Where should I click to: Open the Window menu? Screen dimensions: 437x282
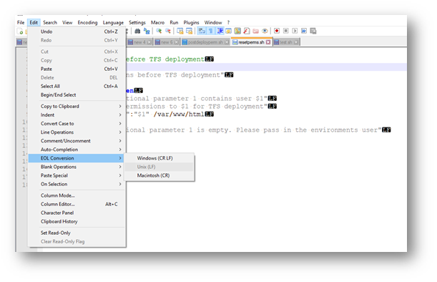tap(213, 23)
